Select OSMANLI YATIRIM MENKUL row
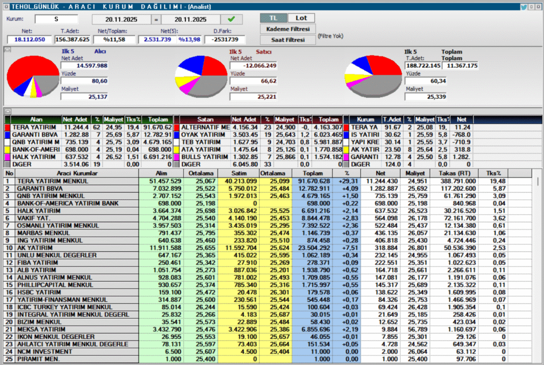 tap(268, 225)
